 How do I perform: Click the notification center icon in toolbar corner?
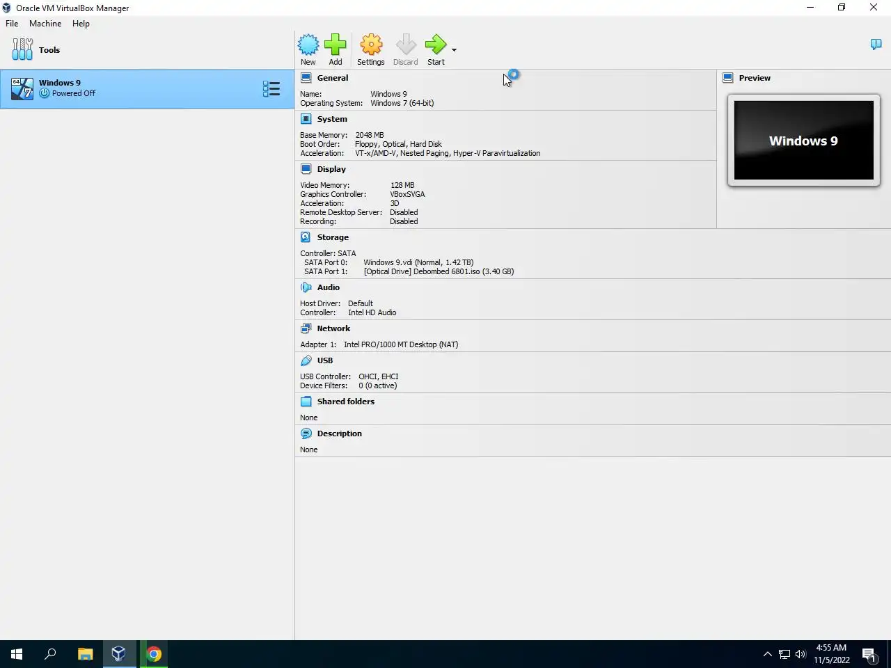(x=876, y=45)
